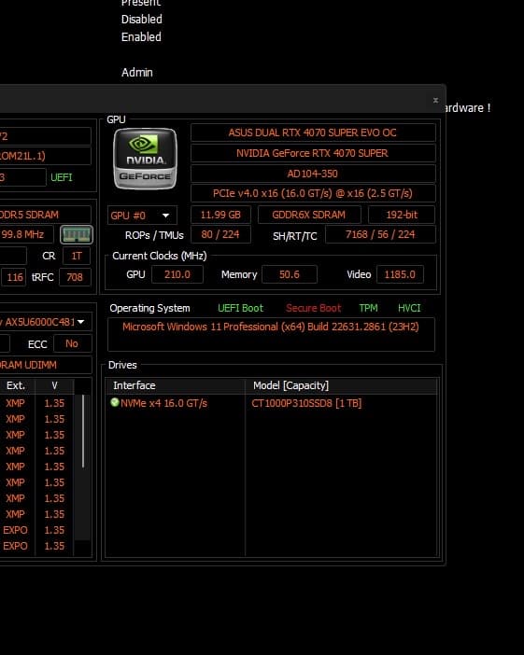Click the RAM UDIMM module type field
Image resolution: width=524 pixels, height=655 pixels.
pyautogui.click(x=45, y=365)
